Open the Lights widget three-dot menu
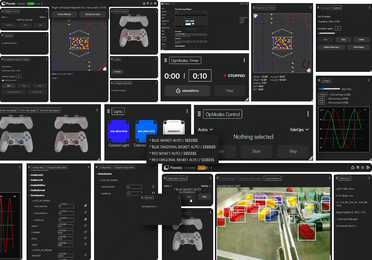Screen dimensions: 372x260 click(187, 111)
